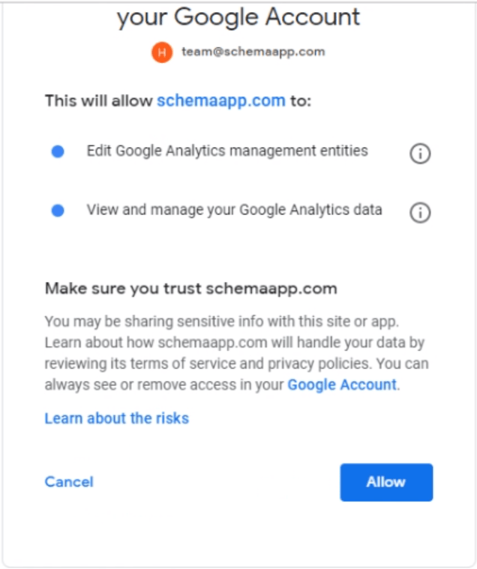
Task: Open the blue schemaapp.com link in heading
Action: tap(221, 100)
